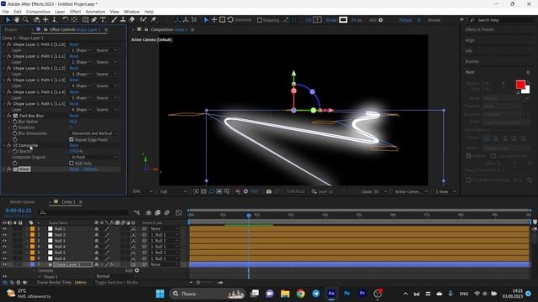The height and width of the screenshot is (302, 538).
Task: Open Null 1 parent None dropdown
Action: 165,229
